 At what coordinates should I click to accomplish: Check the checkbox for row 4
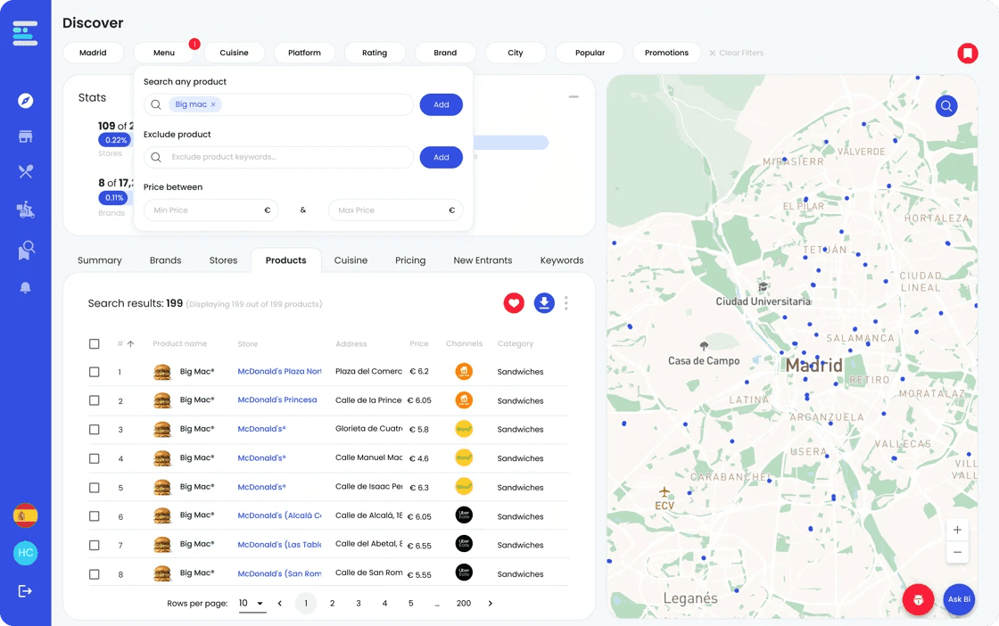95,458
